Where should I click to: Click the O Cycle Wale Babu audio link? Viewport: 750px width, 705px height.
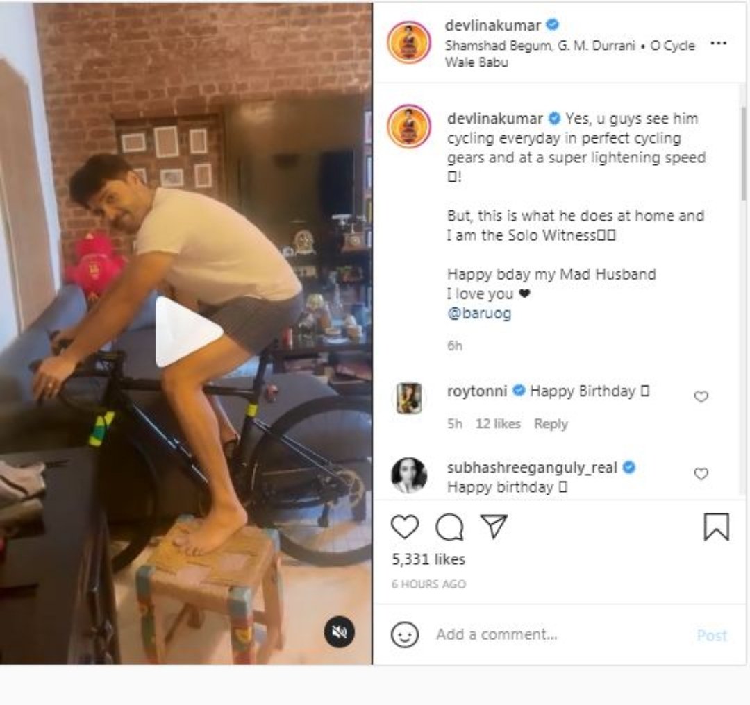click(x=569, y=53)
